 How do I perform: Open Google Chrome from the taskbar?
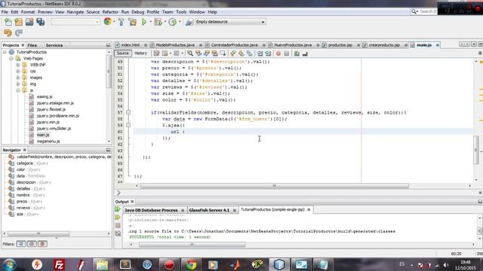coord(191,264)
